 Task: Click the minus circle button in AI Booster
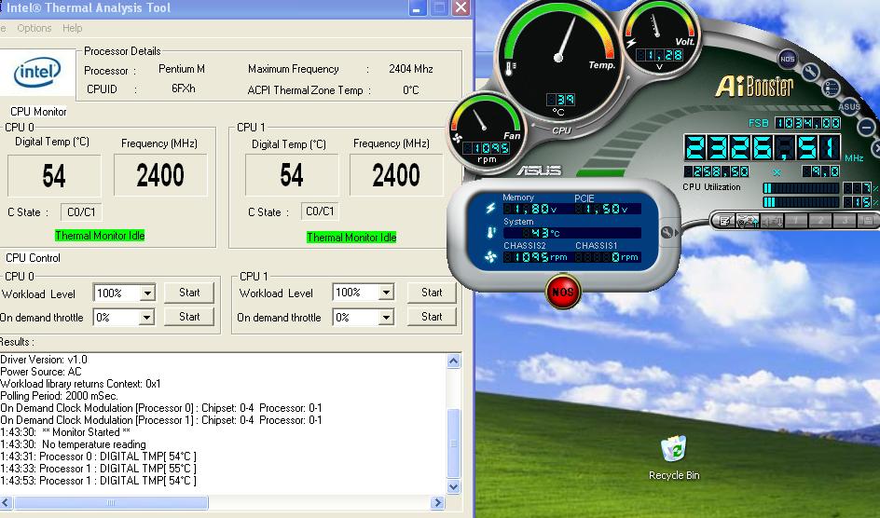pyautogui.click(x=867, y=128)
